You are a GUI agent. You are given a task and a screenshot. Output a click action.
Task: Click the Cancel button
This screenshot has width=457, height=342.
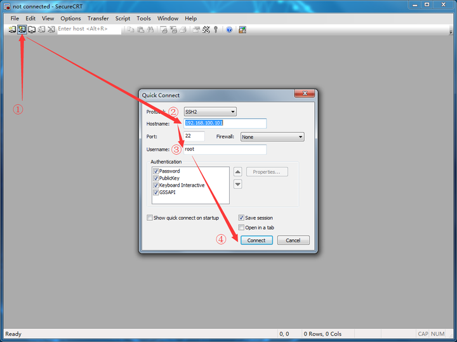[x=293, y=240]
